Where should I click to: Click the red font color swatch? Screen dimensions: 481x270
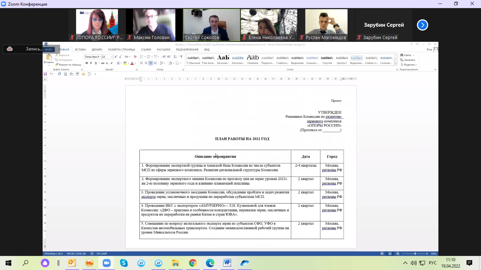click(x=132, y=63)
